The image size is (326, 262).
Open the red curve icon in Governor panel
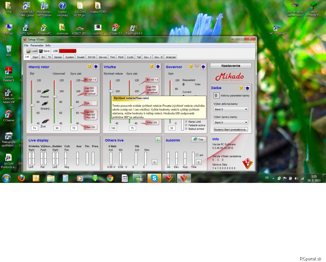coord(197,66)
